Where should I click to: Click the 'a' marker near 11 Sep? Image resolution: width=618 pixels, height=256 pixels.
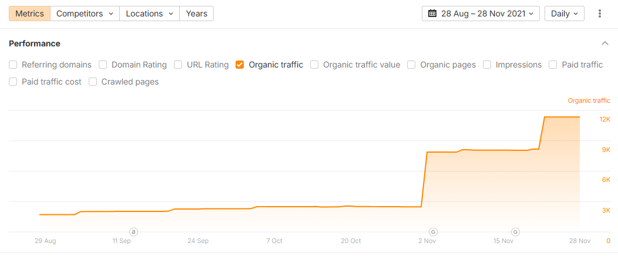(133, 231)
